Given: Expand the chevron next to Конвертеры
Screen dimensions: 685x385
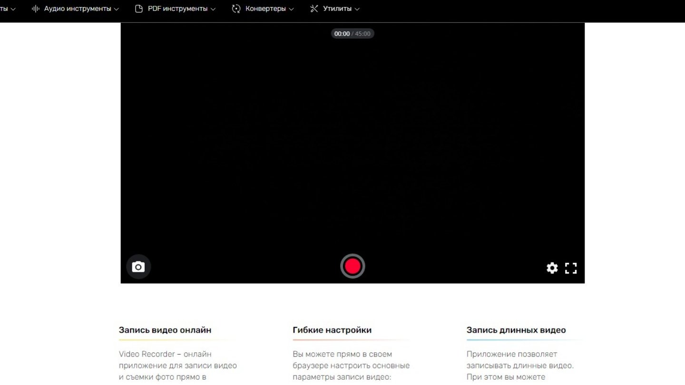Looking at the screenshot, I should pyautogui.click(x=291, y=9).
